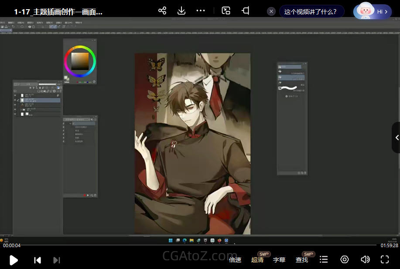The image size is (400, 269).
Task: Enter fullscreen mode
Action: tap(385, 260)
